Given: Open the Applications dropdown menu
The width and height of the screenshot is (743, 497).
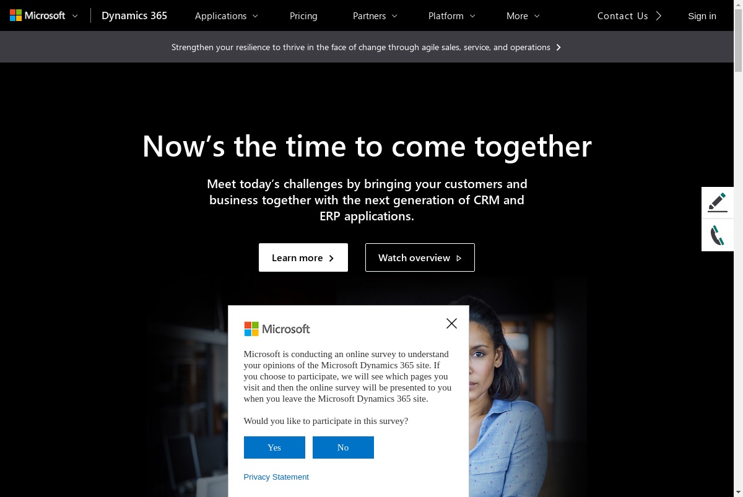Looking at the screenshot, I should pos(227,16).
